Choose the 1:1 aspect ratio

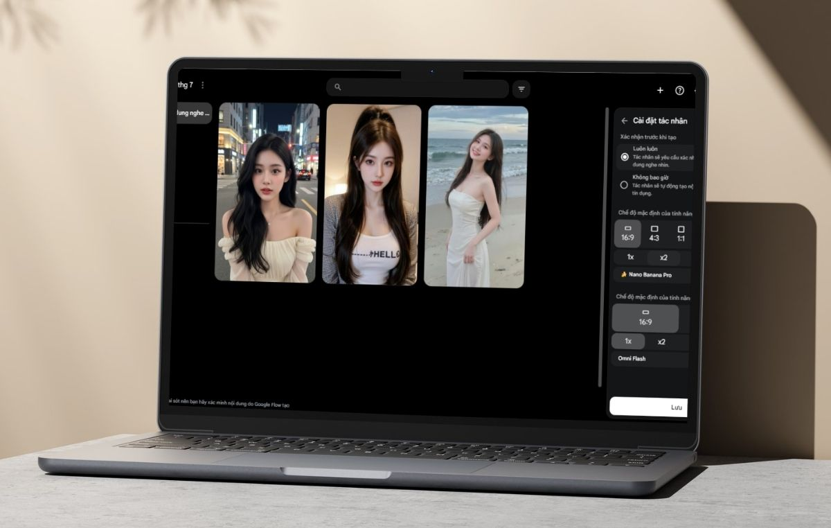click(x=680, y=234)
